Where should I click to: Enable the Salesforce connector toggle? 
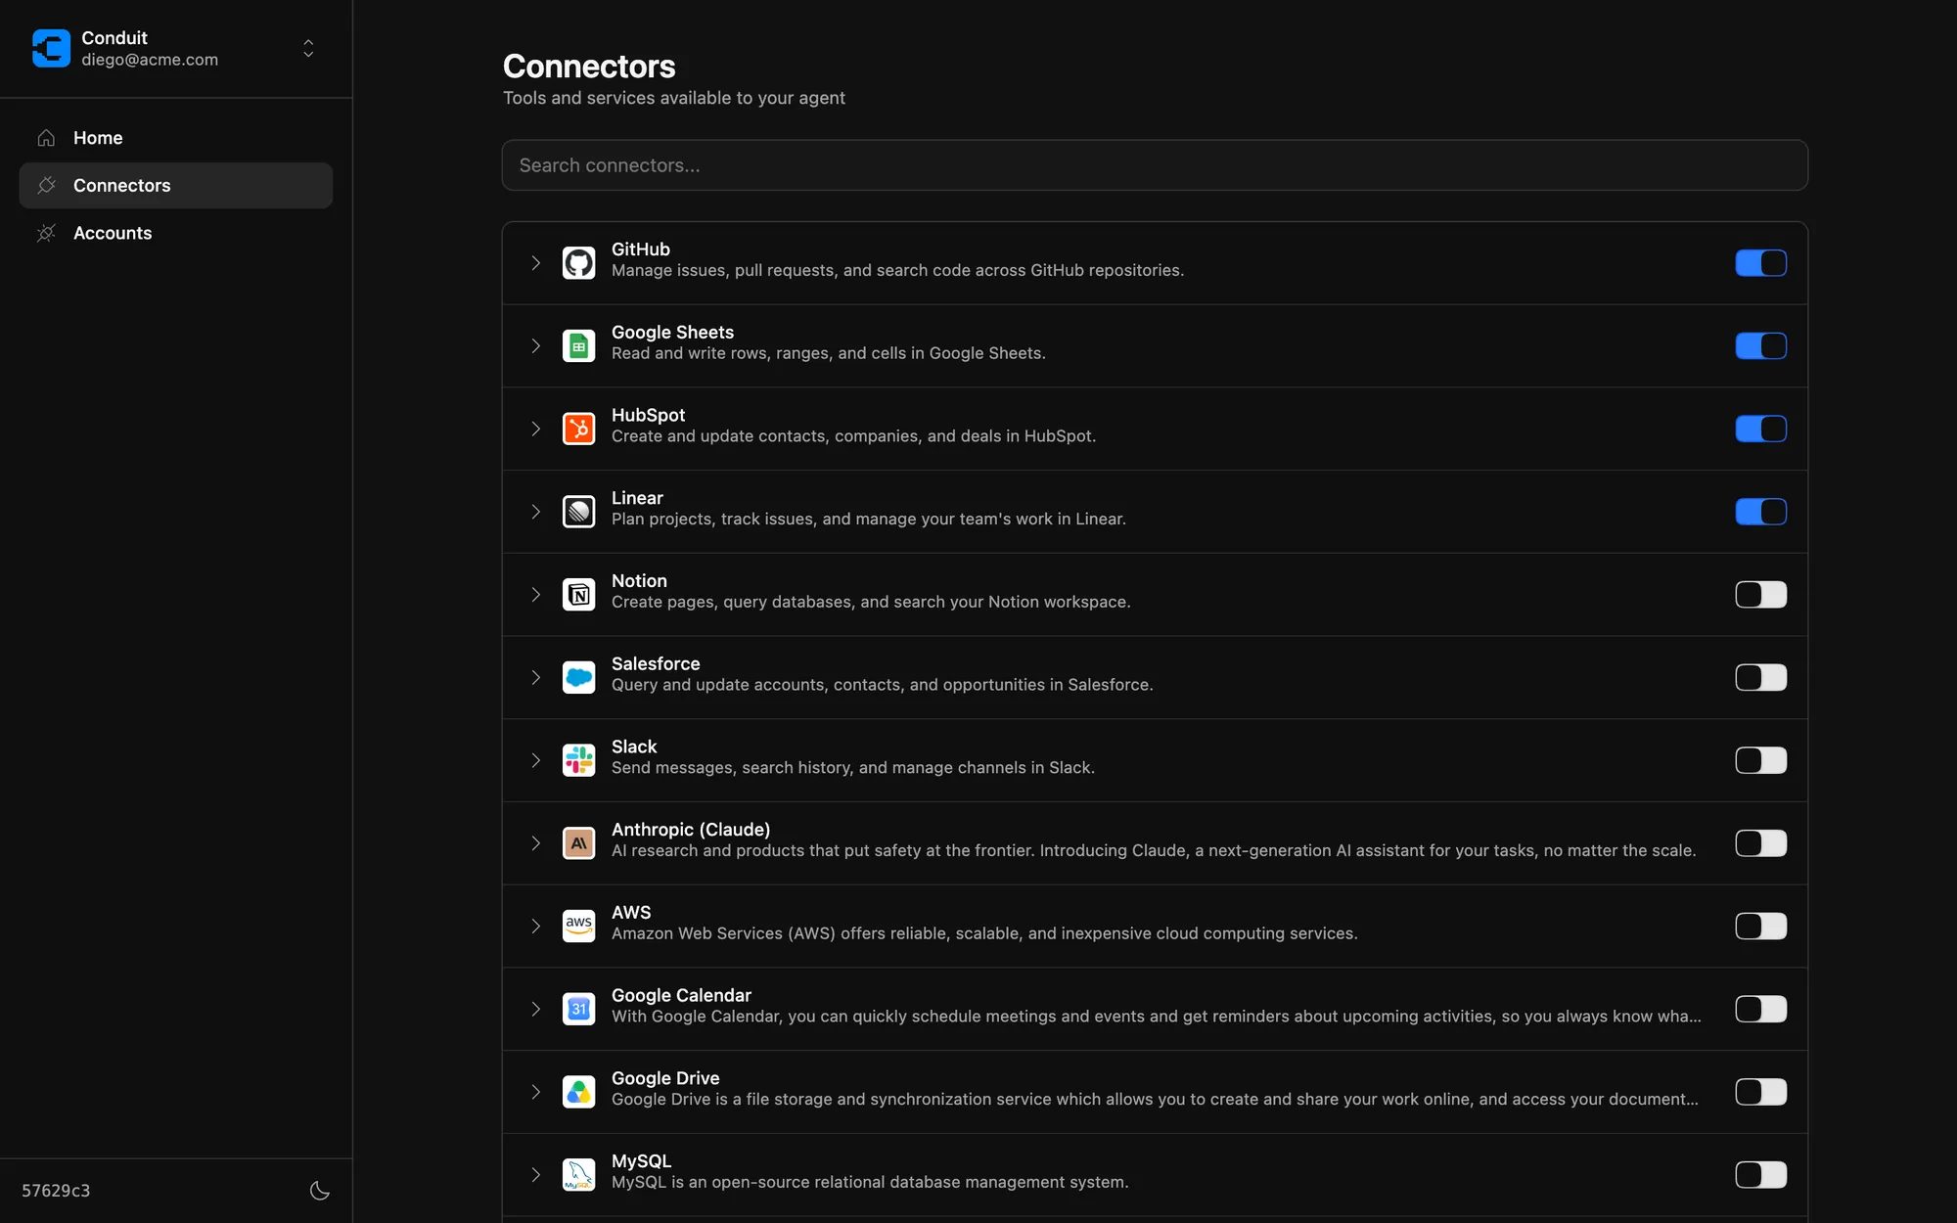click(1760, 677)
